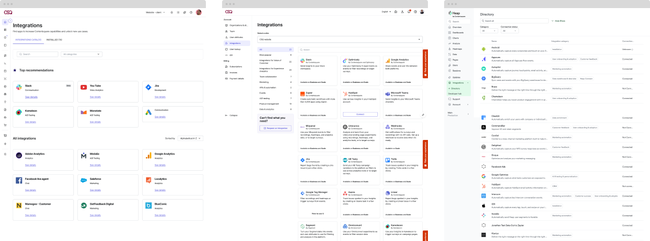Click Connect button on HubSpot card
This screenshot has height=241, width=650.
(x=360, y=114)
